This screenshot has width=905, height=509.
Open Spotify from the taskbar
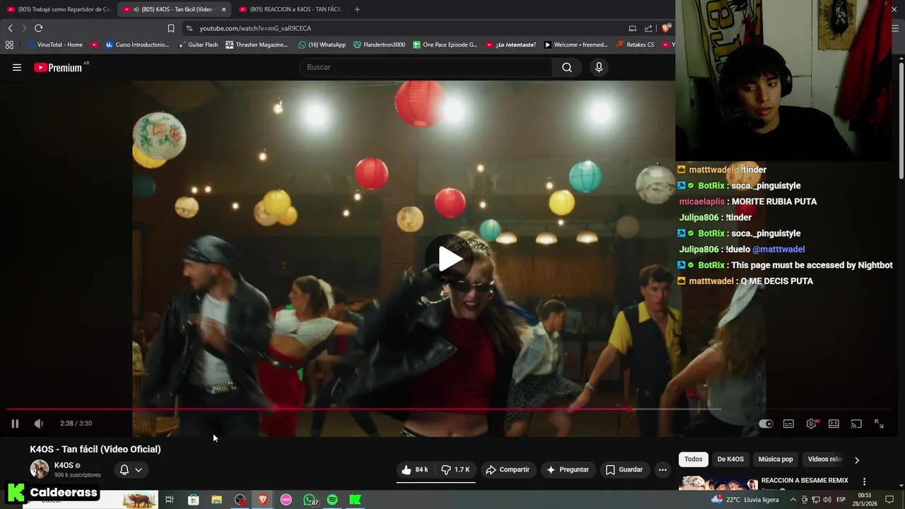pyautogui.click(x=332, y=500)
